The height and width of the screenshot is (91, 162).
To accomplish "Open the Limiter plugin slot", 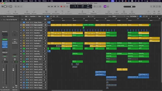I will click(x=5, y=46).
